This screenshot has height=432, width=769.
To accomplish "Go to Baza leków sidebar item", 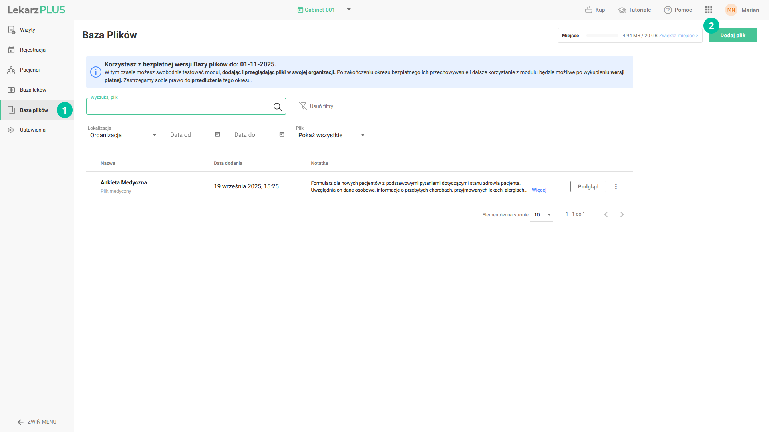I will [x=33, y=90].
